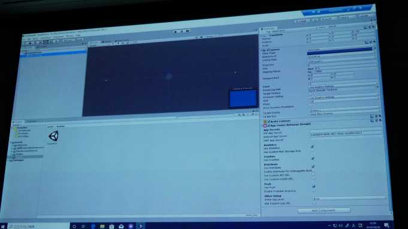
Task: Switch to the Game tab
Action: point(107,42)
